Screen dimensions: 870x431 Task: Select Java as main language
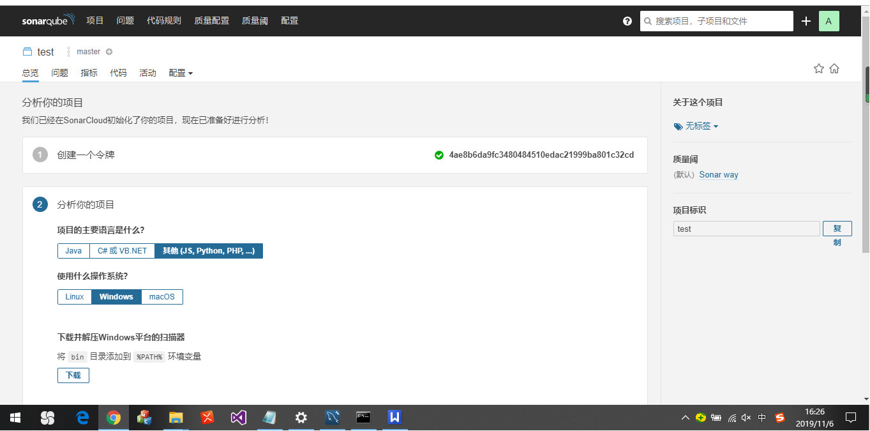(x=73, y=251)
